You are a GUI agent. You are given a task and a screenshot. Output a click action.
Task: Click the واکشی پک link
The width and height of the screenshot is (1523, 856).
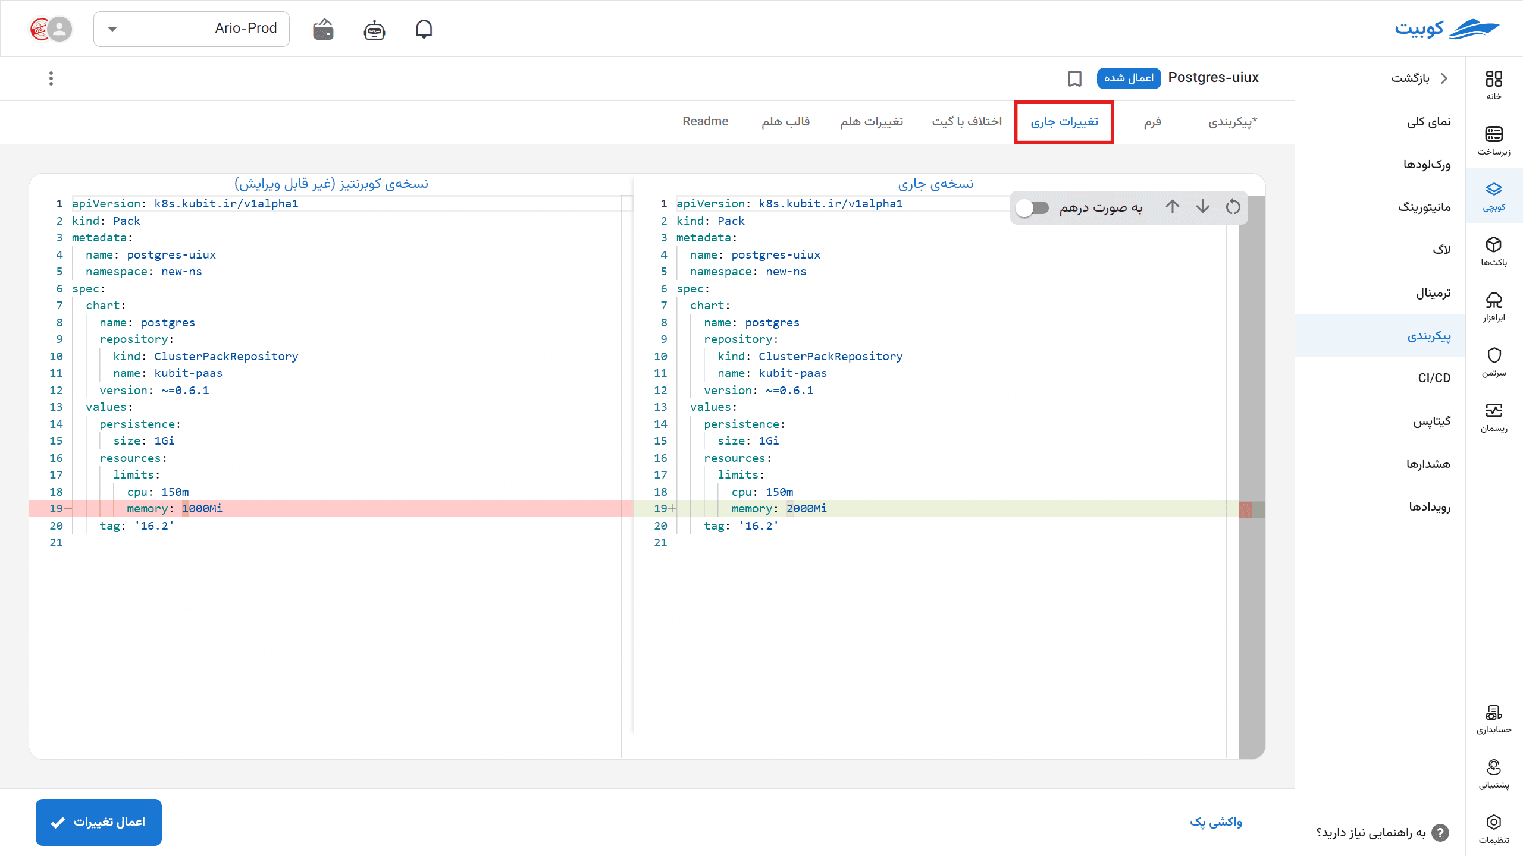[x=1215, y=822]
